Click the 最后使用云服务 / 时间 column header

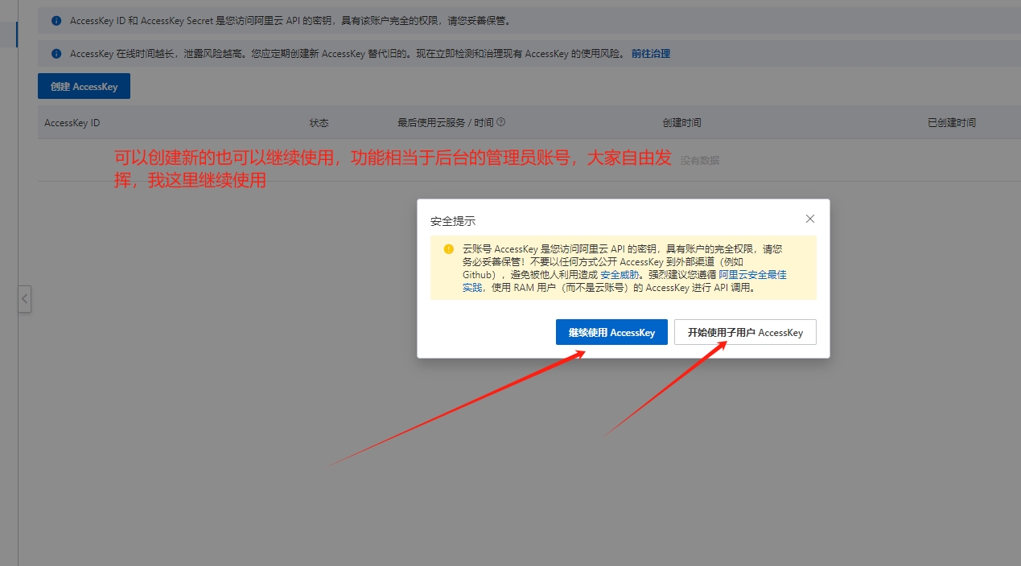[x=445, y=123]
